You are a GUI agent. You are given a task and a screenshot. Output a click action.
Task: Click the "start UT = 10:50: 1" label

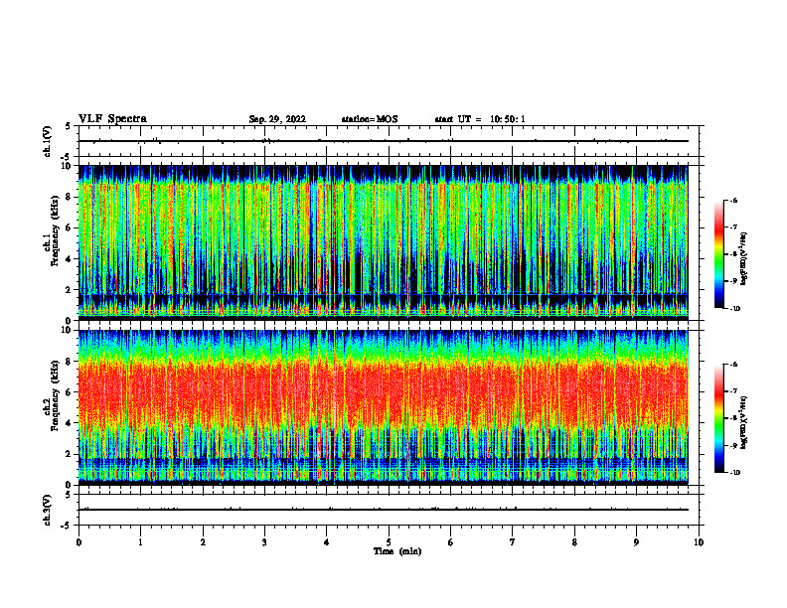click(x=480, y=119)
